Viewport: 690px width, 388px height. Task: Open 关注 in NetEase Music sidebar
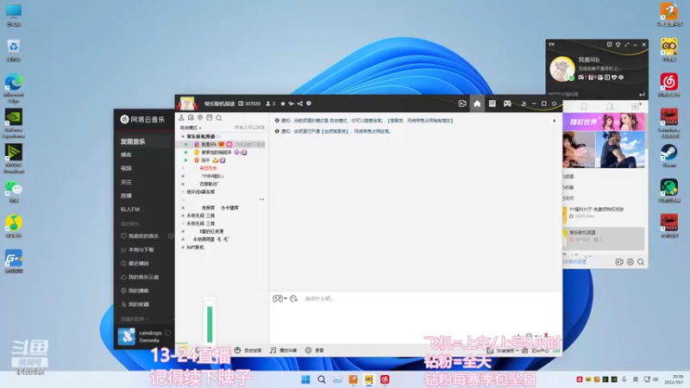coord(126,182)
